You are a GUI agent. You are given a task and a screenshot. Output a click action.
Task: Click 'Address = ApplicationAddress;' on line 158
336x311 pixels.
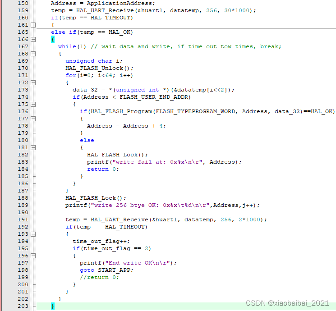(x=103, y=4)
